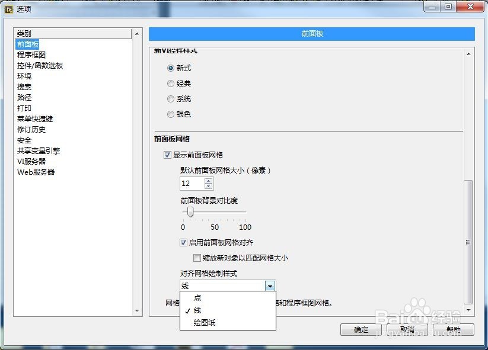The width and height of the screenshot is (488, 350).
Task: Open 打印 options category
Action: pos(24,108)
